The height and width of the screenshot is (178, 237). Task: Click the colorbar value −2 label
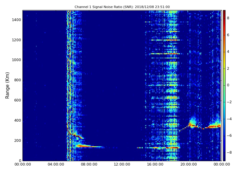[229, 102]
